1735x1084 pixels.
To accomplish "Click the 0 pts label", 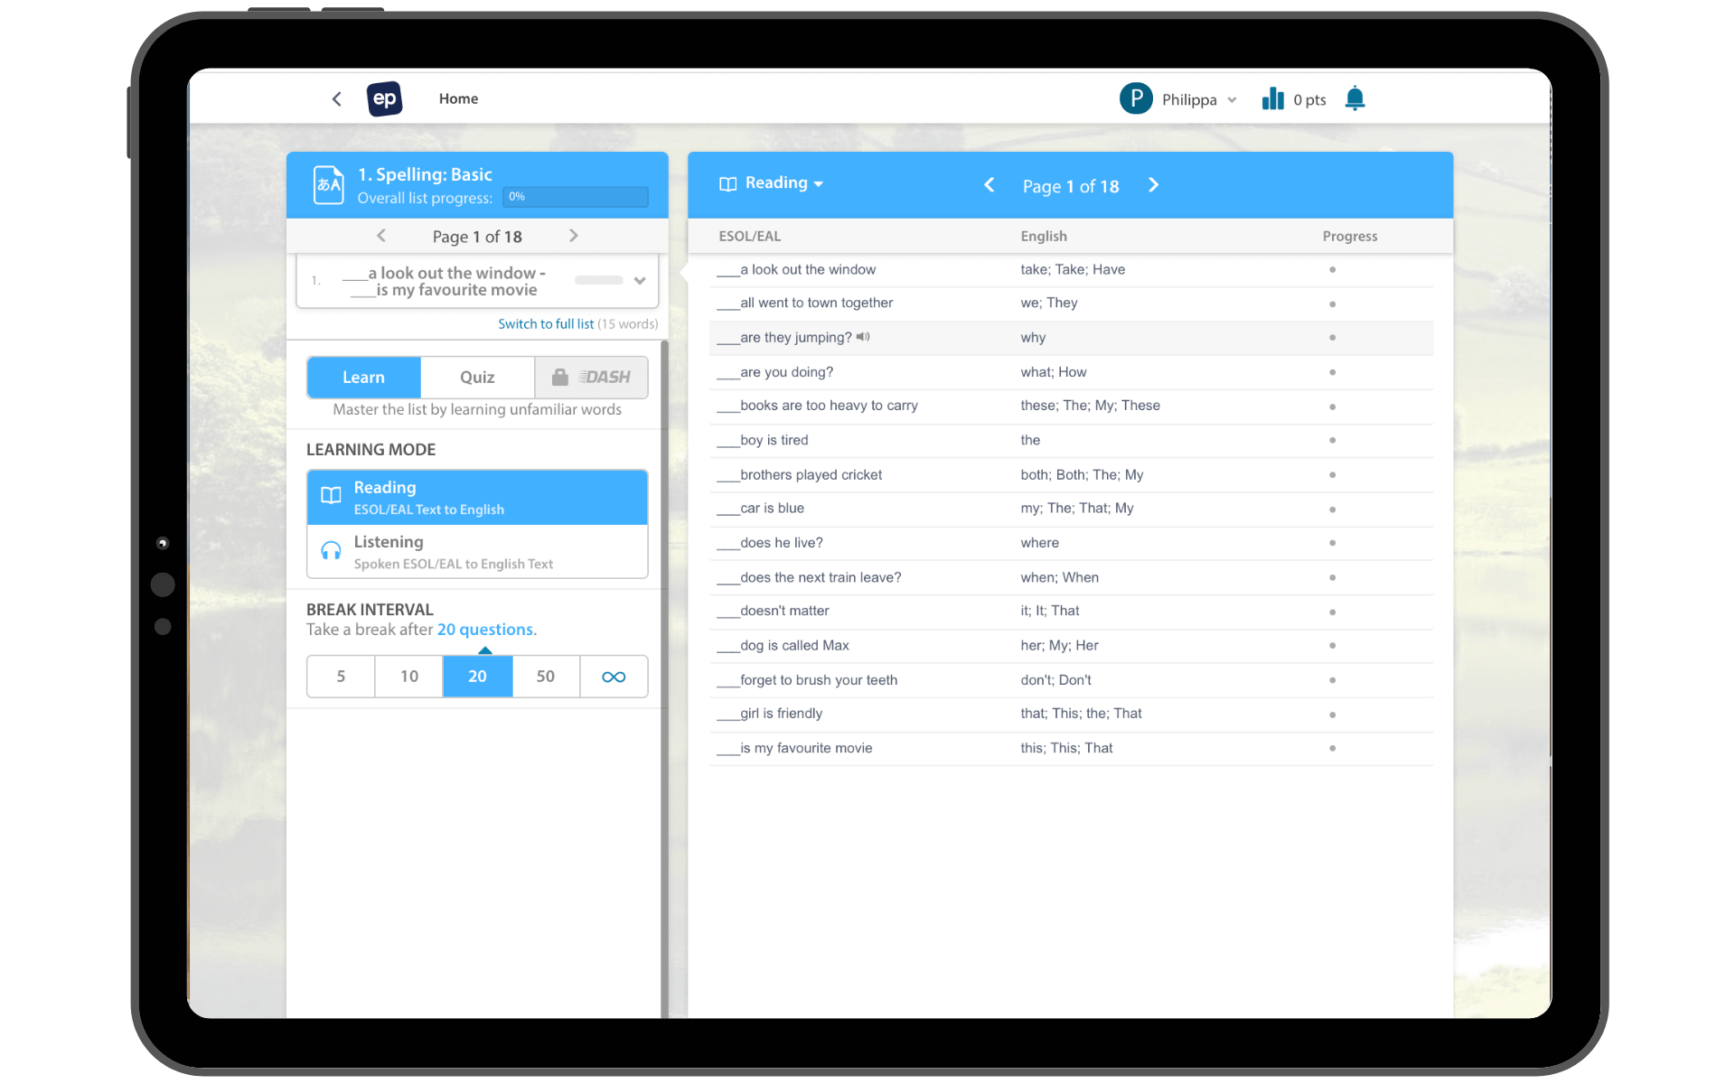I will (x=1309, y=100).
